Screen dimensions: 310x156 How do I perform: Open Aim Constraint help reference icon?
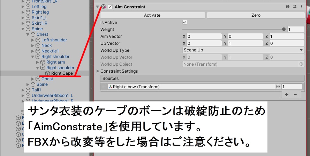pyautogui.click(x=288, y=7)
